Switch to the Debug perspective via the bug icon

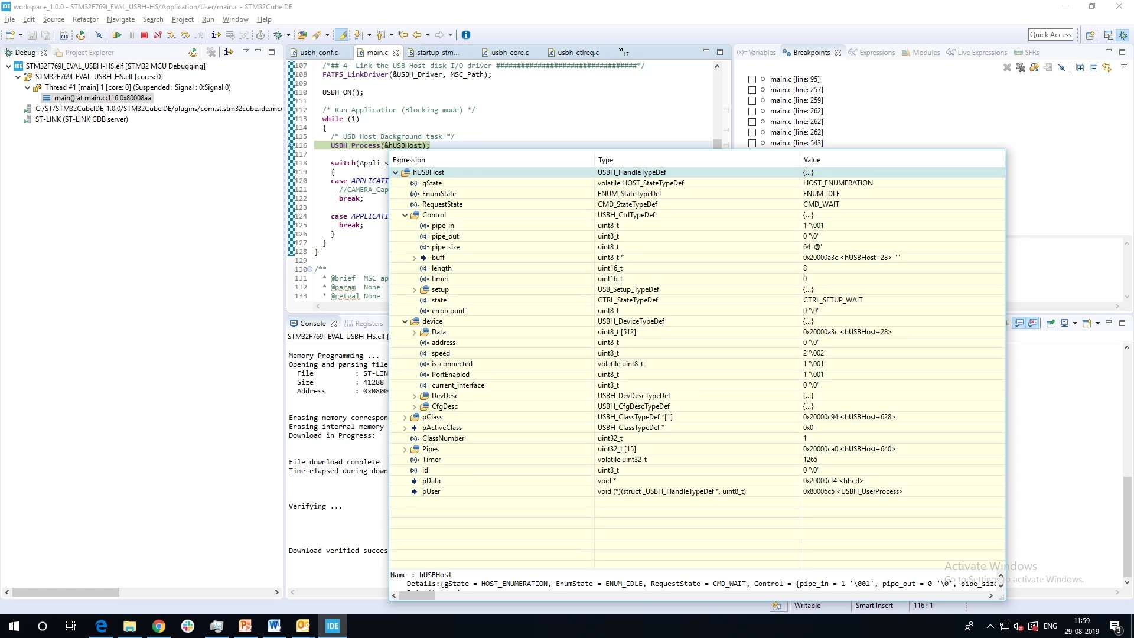[1123, 35]
